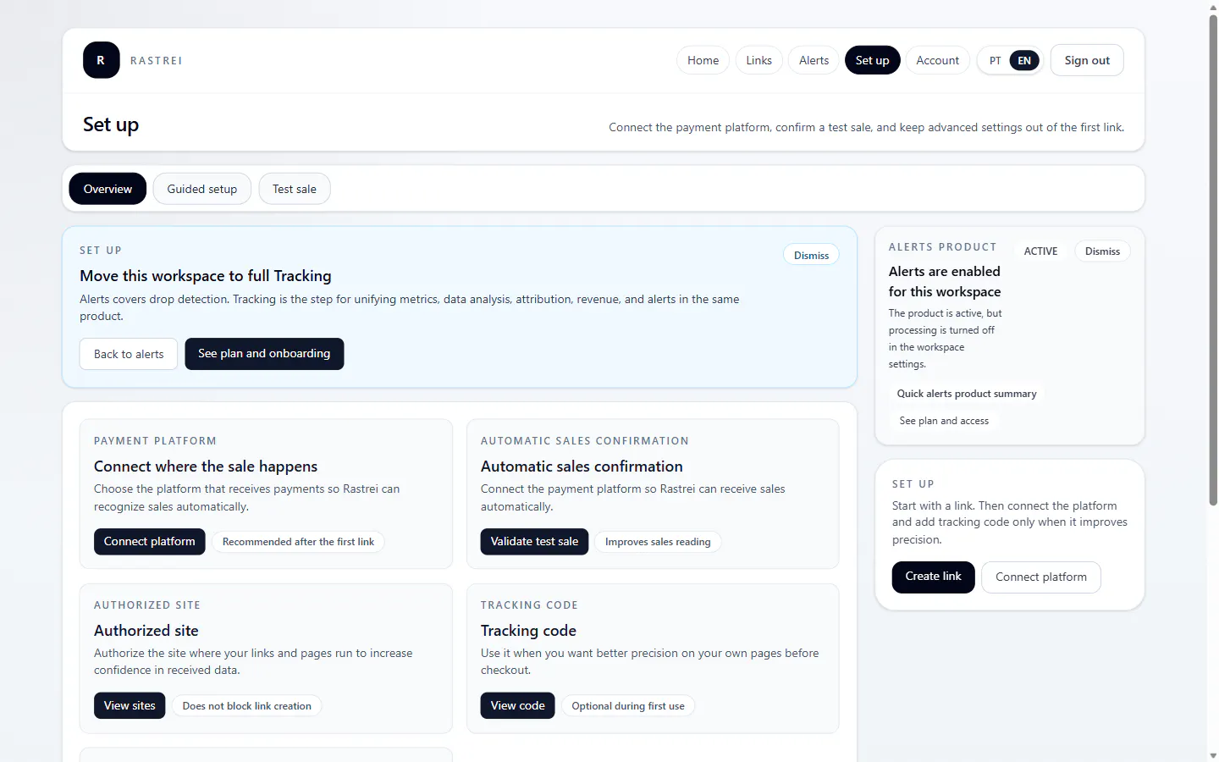Click the scrollbar up arrow
This screenshot has width=1219, height=762.
tap(1213, 7)
